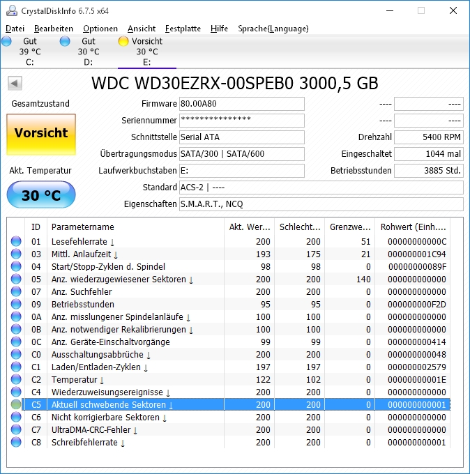Click the Laufwerkbuchstaben E: field
Screen dimensions: 470x474
(x=242, y=171)
